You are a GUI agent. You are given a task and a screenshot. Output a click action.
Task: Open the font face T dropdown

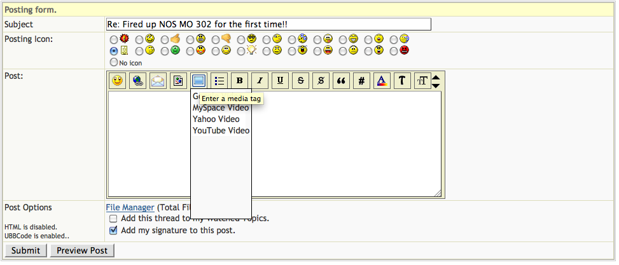point(402,81)
